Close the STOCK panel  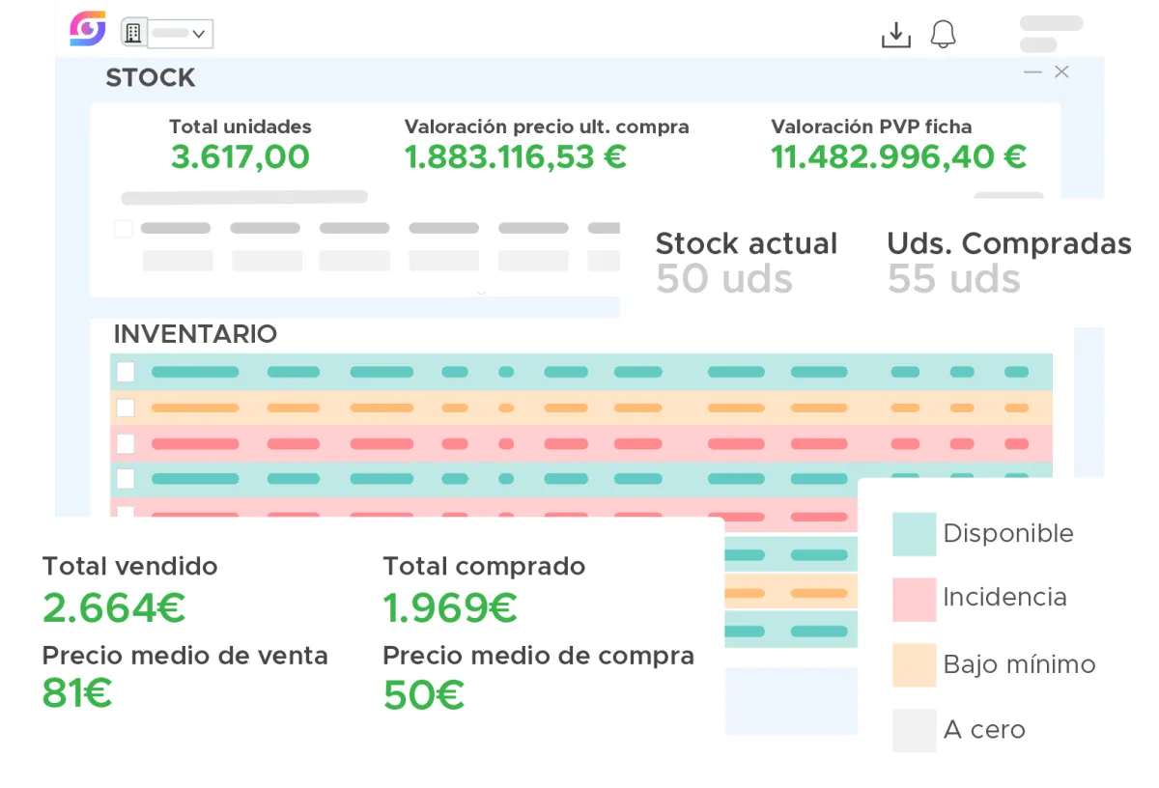[1061, 71]
